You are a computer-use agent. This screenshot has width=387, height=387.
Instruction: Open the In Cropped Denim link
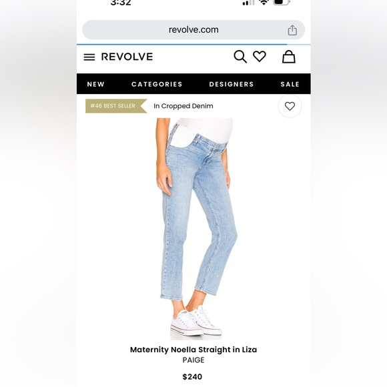tap(183, 106)
